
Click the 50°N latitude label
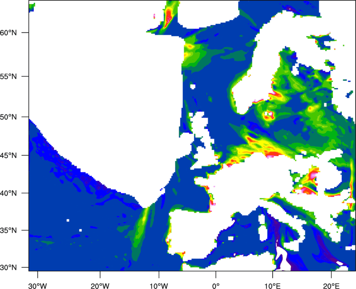(x=8, y=117)
